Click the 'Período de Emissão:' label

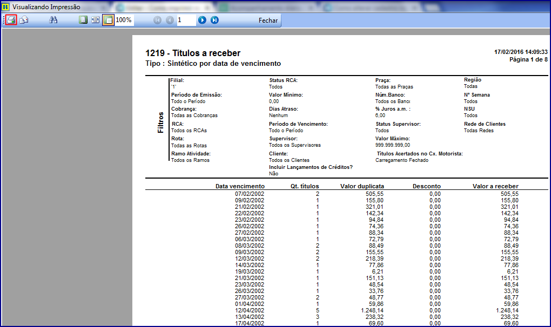197,95
